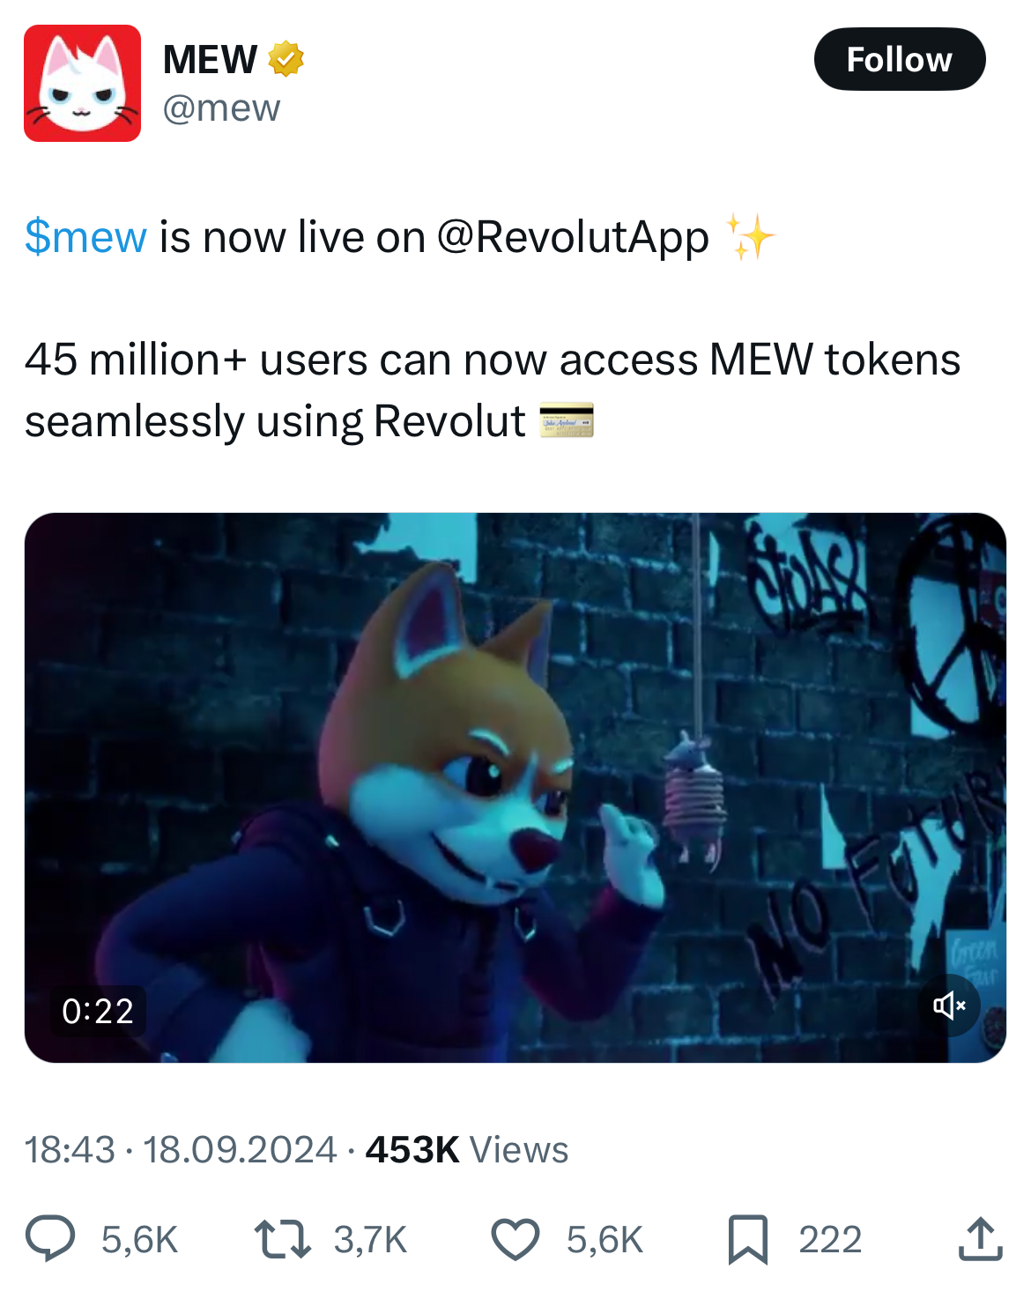Click the reply speech bubble icon
This screenshot has width=1031, height=1299.
[x=50, y=1238]
